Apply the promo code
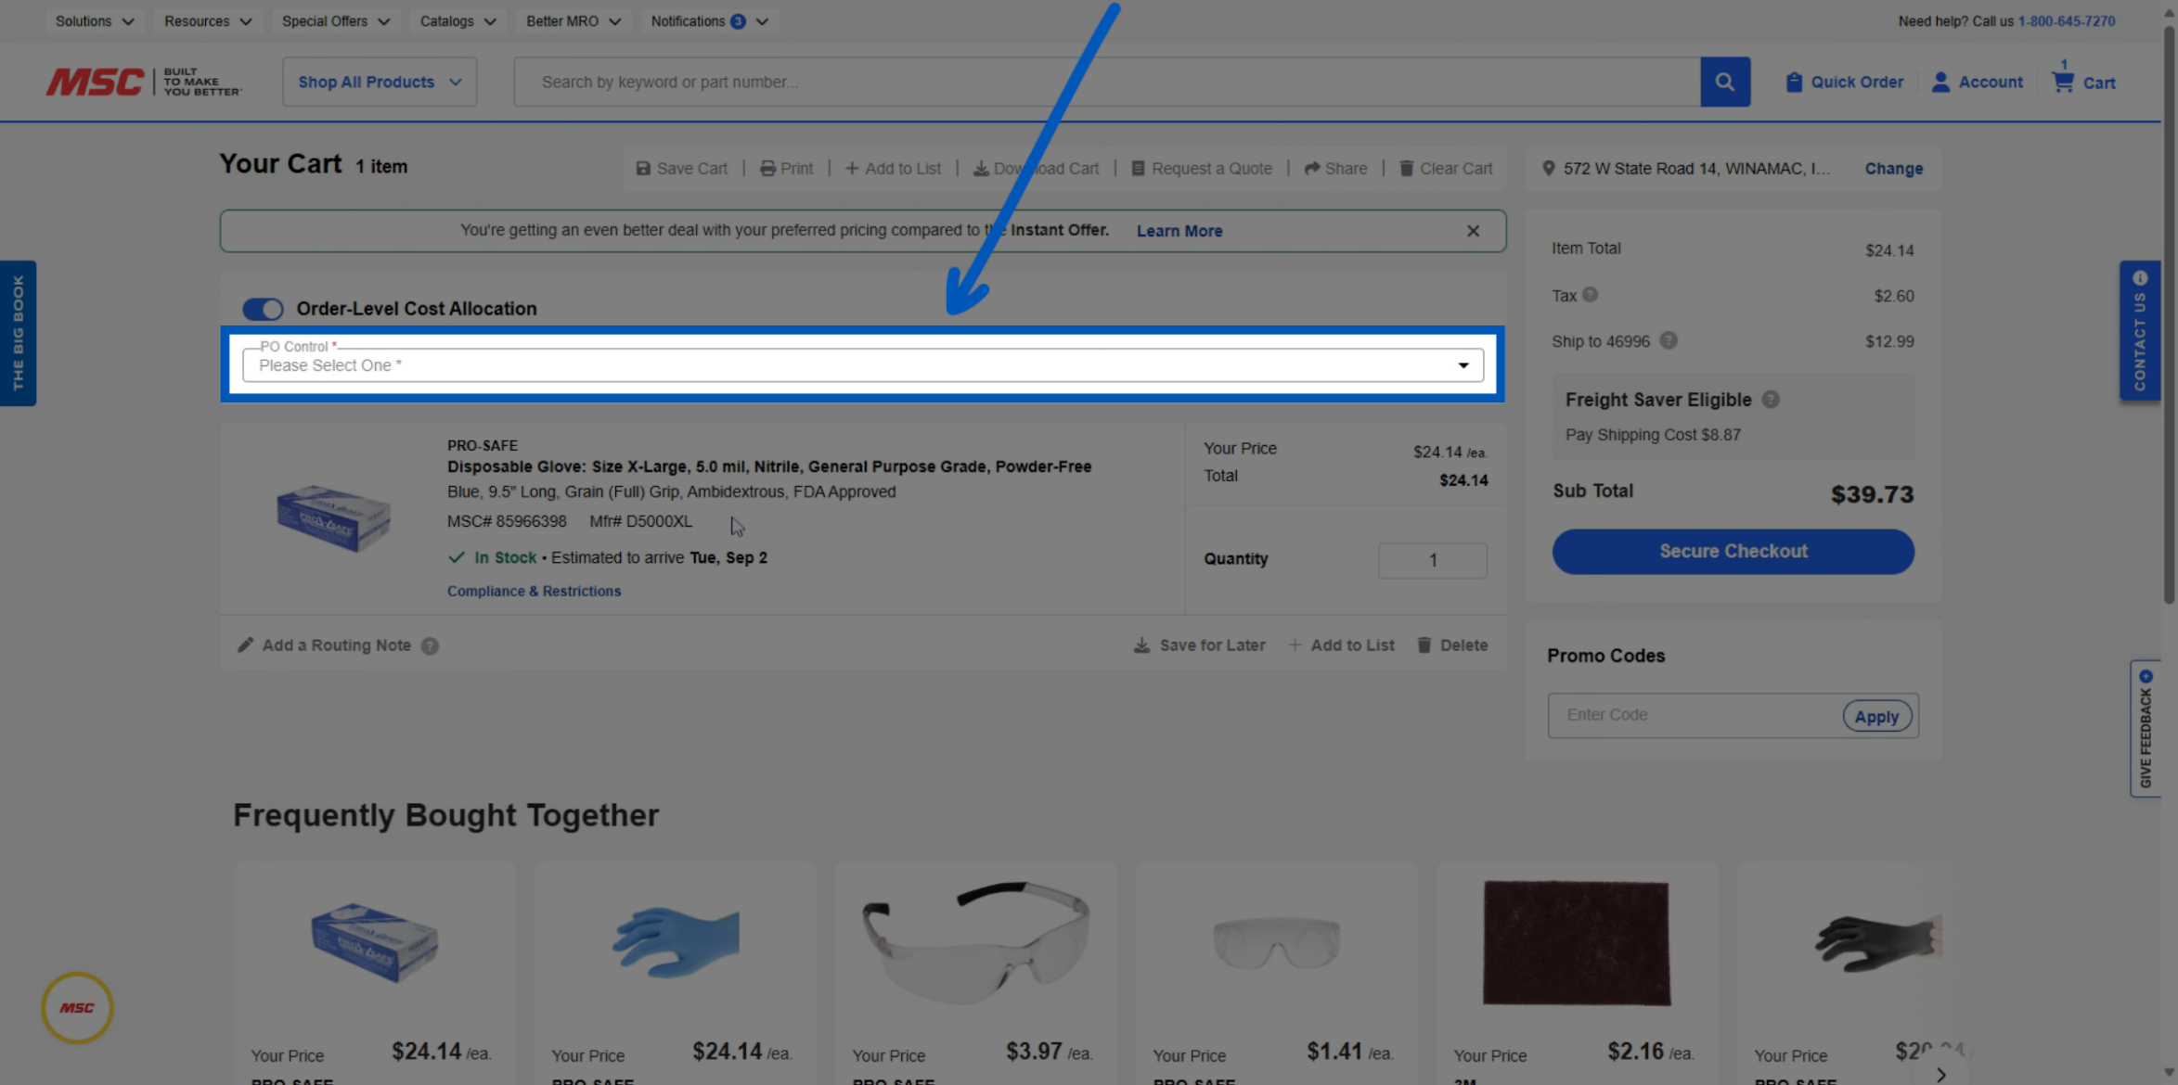2178x1085 pixels. coord(1876,716)
